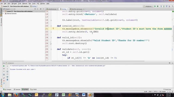Click the VCS revert arrow icon in the toolbar
This screenshot has height=97, width=174.
point(169,6)
